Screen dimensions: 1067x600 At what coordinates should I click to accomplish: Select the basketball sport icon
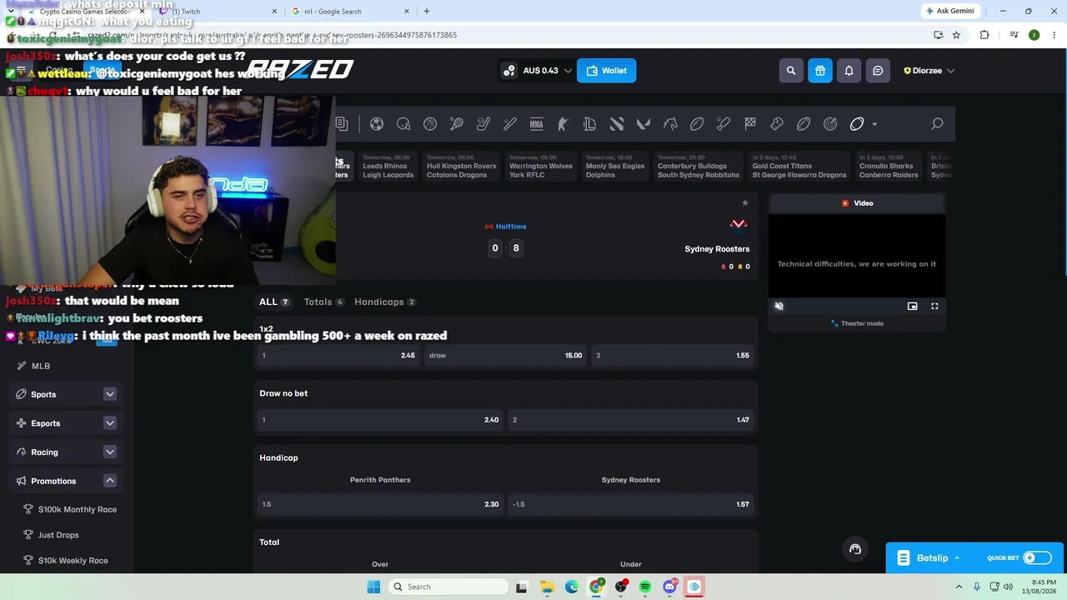[x=430, y=124]
